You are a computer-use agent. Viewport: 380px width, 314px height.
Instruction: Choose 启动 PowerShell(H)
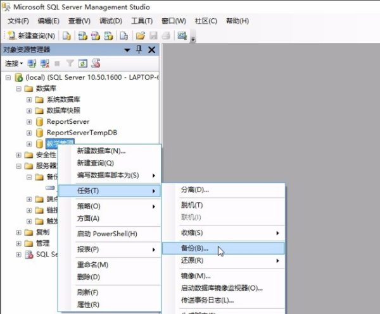[x=110, y=234]
